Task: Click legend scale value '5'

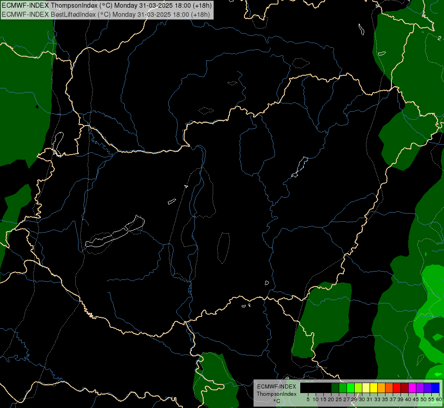Action: (x=308, y=399)
